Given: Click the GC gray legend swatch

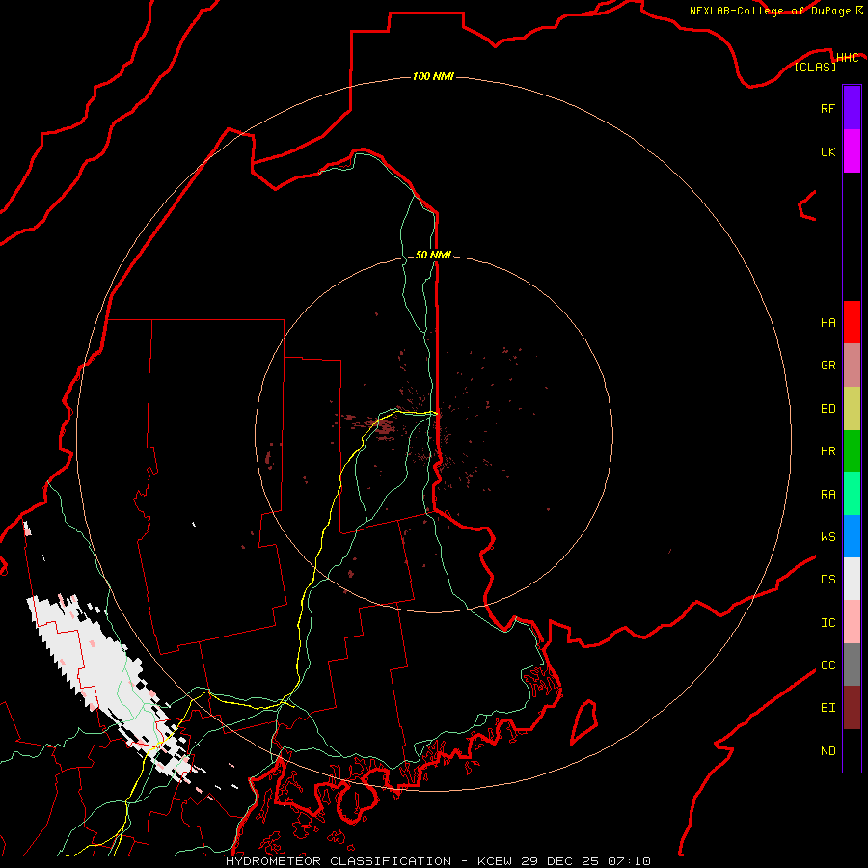Looking at the screenshot, I should (x=852, y=665).
